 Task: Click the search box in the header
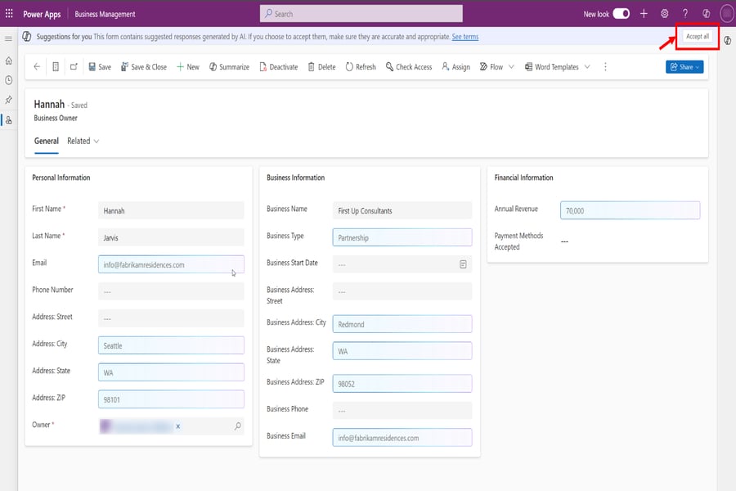pos(361,14)
